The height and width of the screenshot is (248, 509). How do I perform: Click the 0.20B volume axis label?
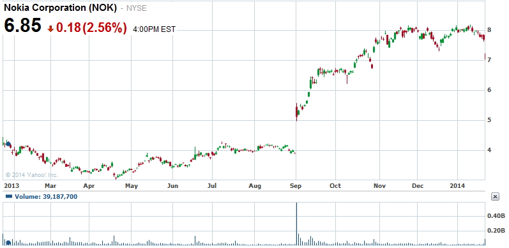(497, 231)
